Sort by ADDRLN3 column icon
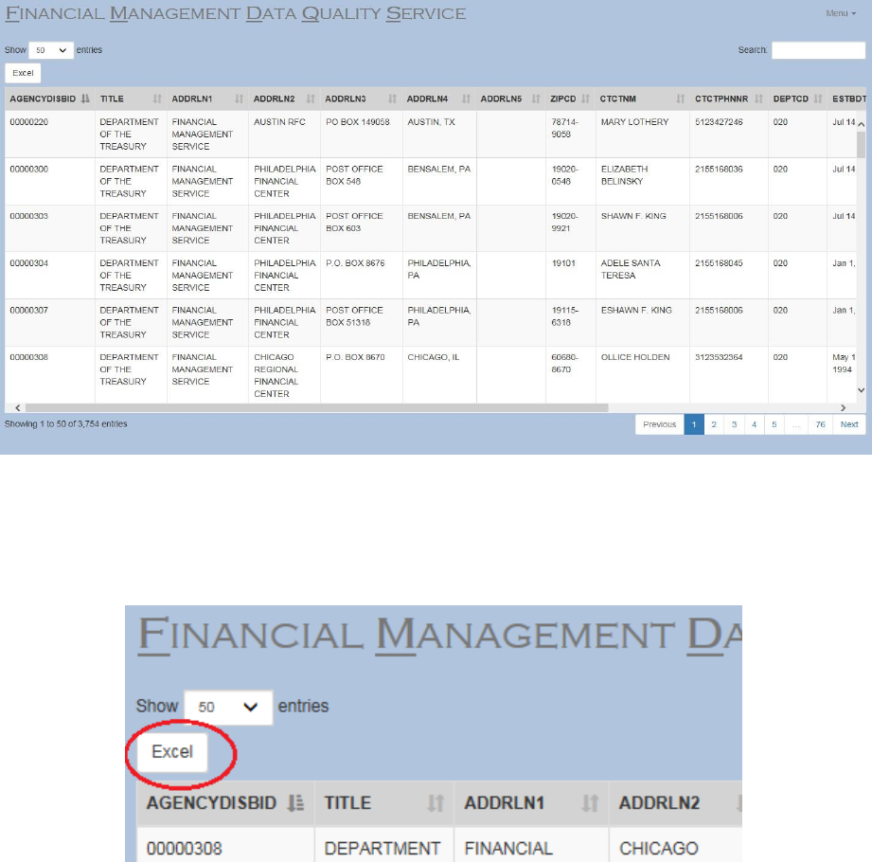 (392, 99)
